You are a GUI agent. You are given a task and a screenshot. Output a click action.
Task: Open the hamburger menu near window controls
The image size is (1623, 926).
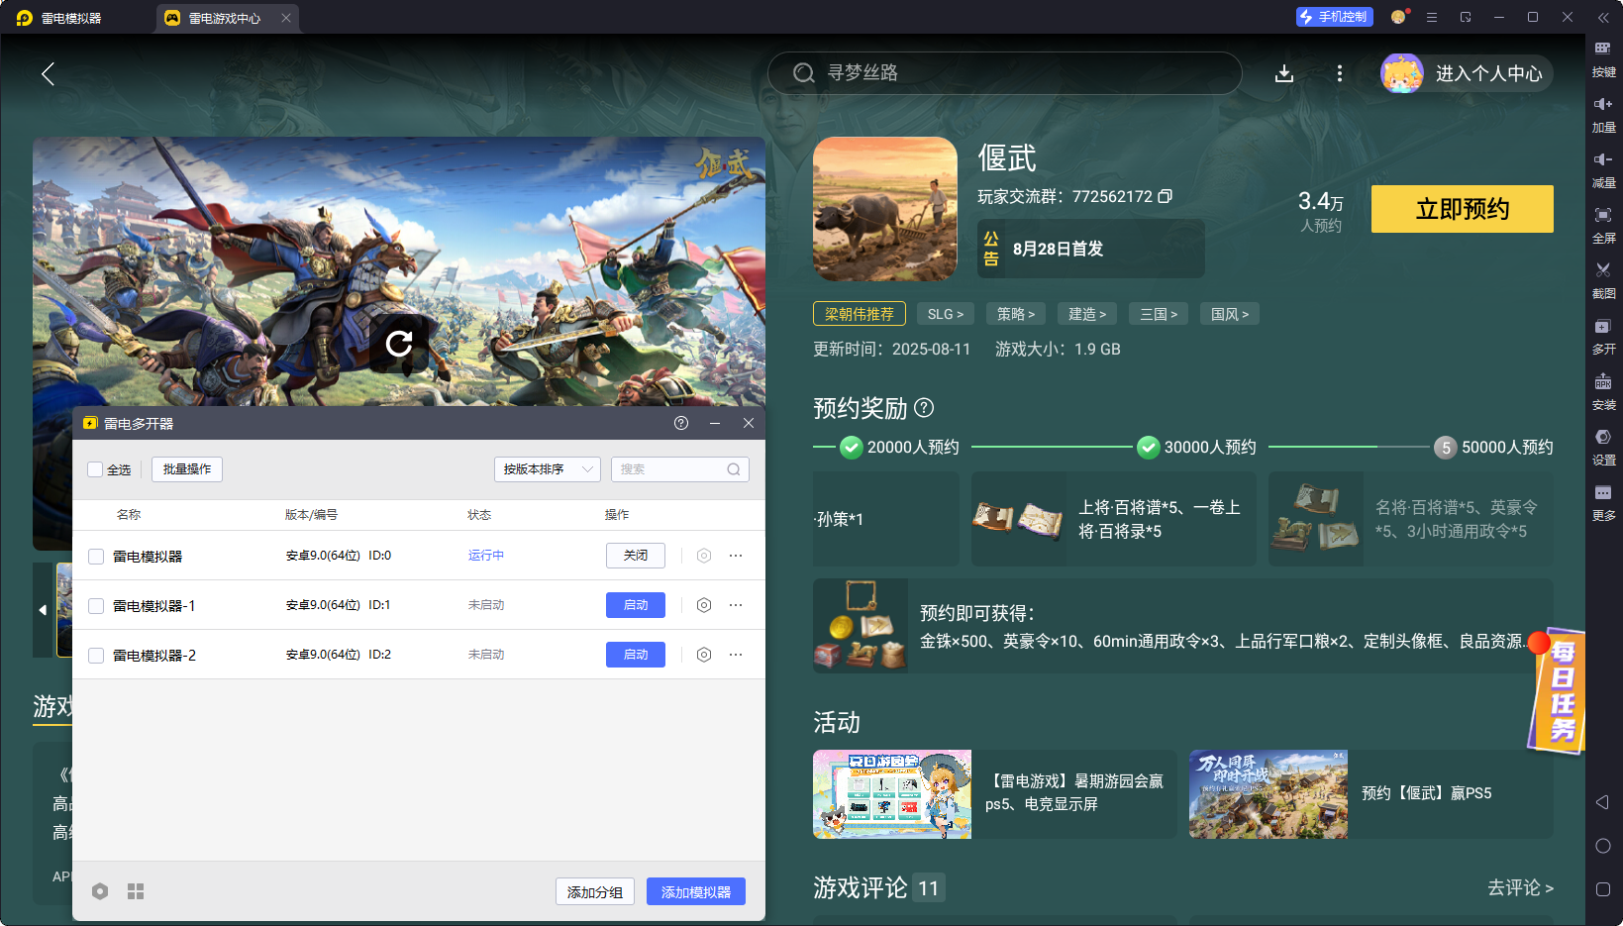click(1432, 17)
